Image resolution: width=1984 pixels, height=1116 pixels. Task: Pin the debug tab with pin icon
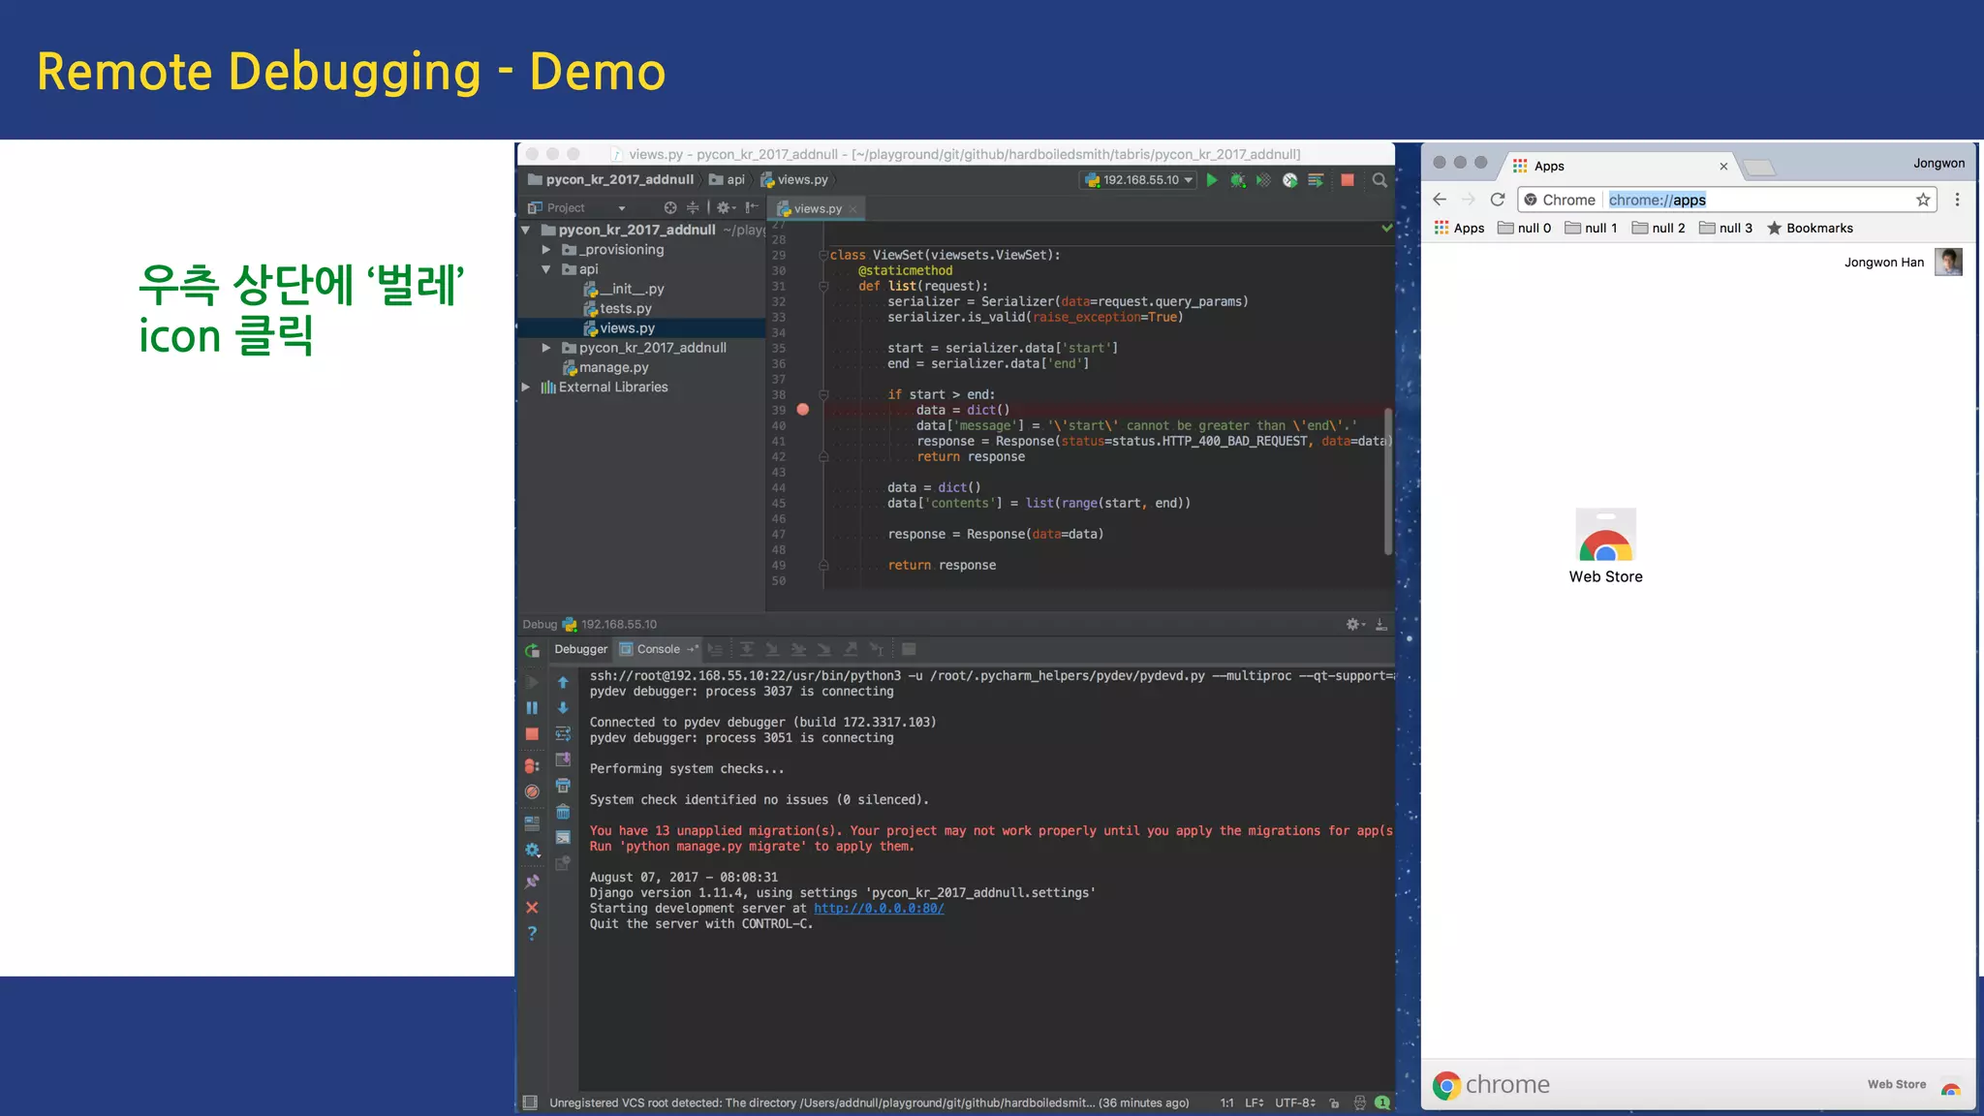click(x=532, y=882)
